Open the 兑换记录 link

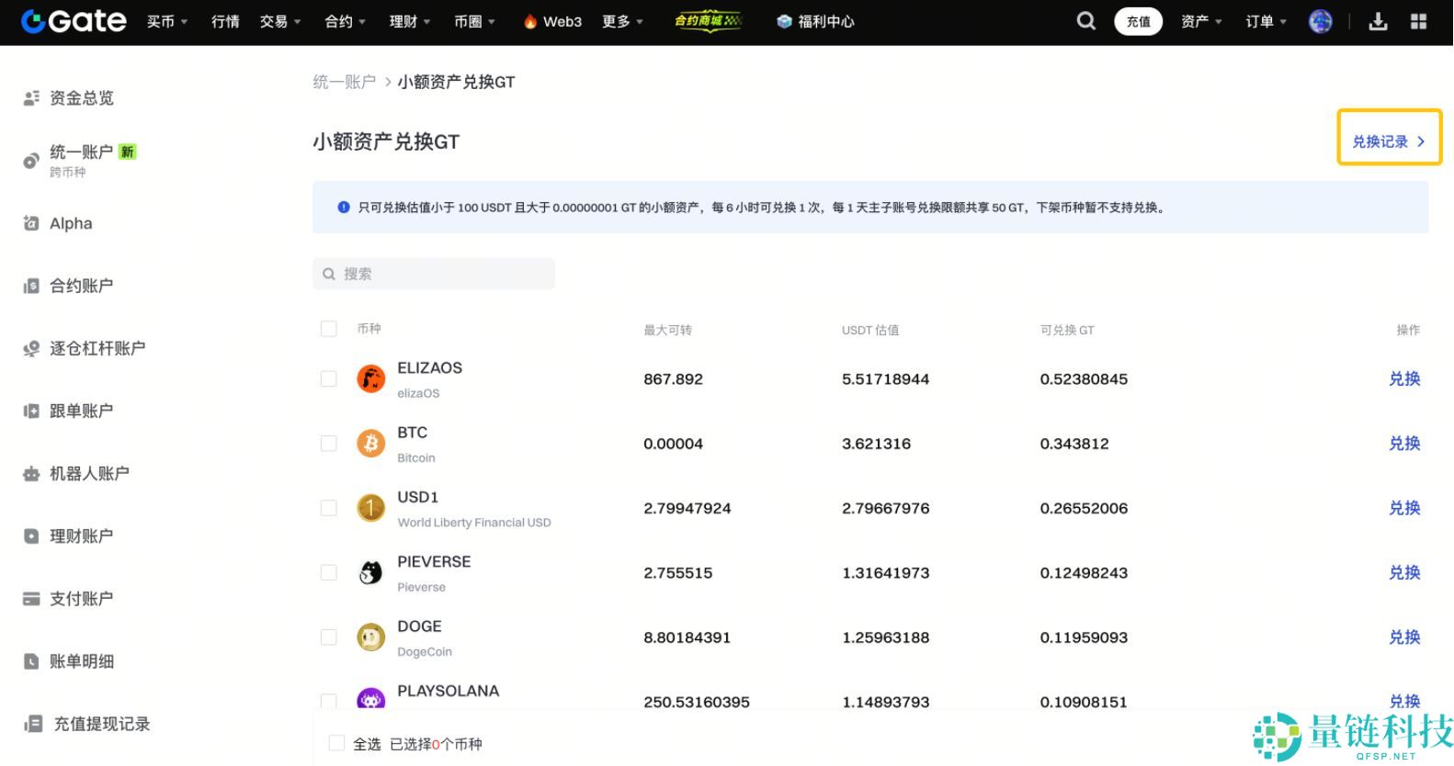pos(1389,141)
